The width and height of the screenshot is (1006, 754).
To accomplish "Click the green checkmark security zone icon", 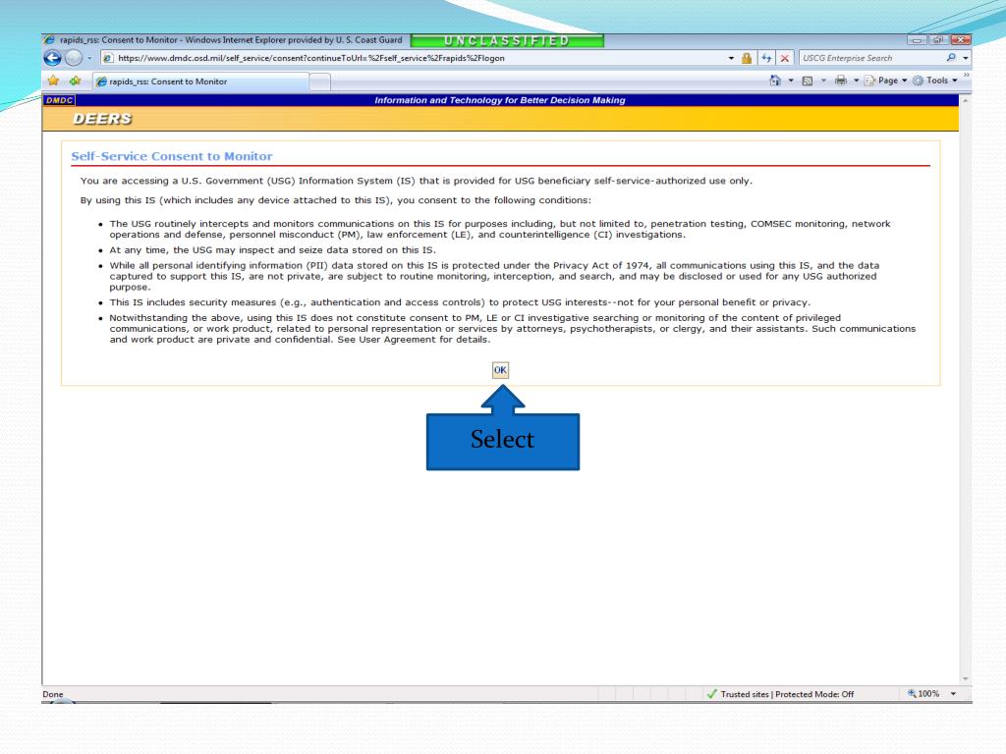I will coord(711,694).
